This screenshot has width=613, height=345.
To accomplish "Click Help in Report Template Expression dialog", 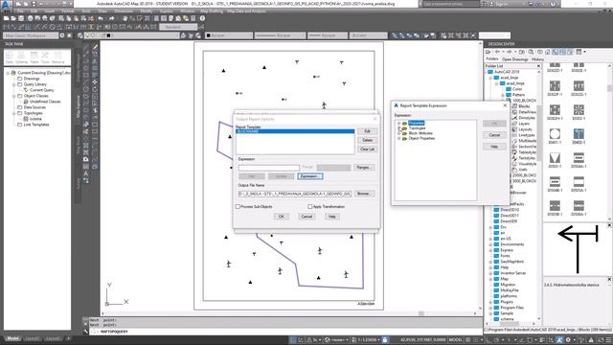I will (494, 147).
